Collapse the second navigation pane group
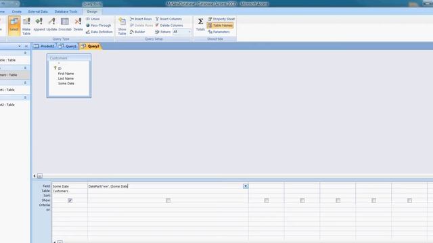Image resolution: width=433 pixels, height=243 pixels. [x=25, y=67]
